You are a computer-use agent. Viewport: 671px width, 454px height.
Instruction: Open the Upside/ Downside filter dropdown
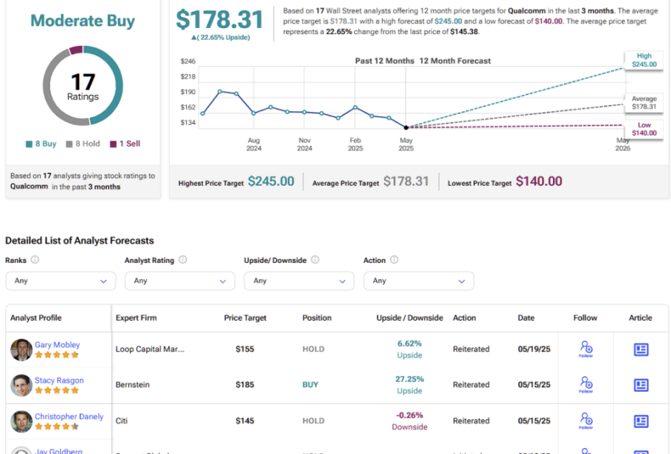tap(299, 281)
